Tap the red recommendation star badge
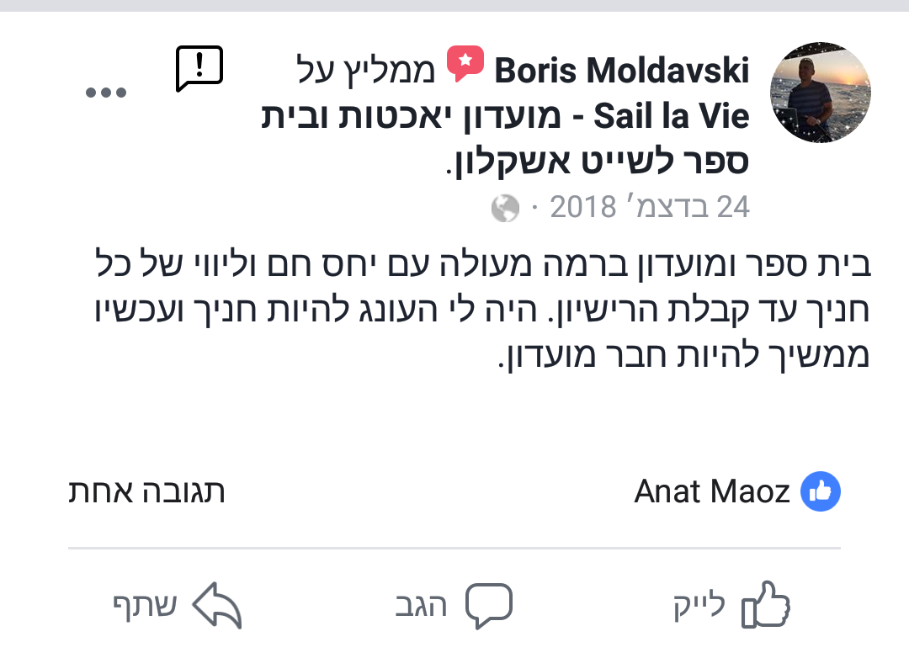Screen dimensions: 909x658 [x=465, y=65]
